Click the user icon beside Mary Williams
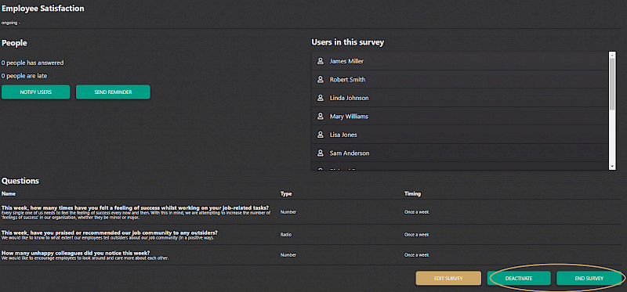 (x=320, y=116)
